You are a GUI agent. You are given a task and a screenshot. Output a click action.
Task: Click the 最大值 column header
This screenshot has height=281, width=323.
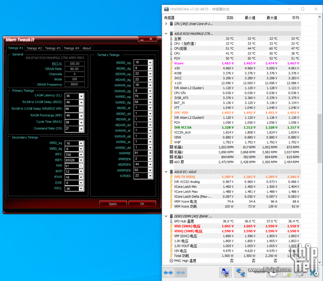tap(268, 18)
